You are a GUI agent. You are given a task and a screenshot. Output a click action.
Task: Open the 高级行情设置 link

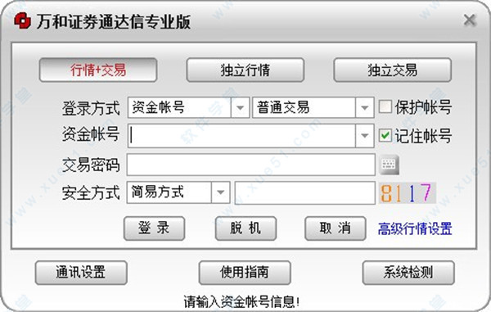(415, 228)
